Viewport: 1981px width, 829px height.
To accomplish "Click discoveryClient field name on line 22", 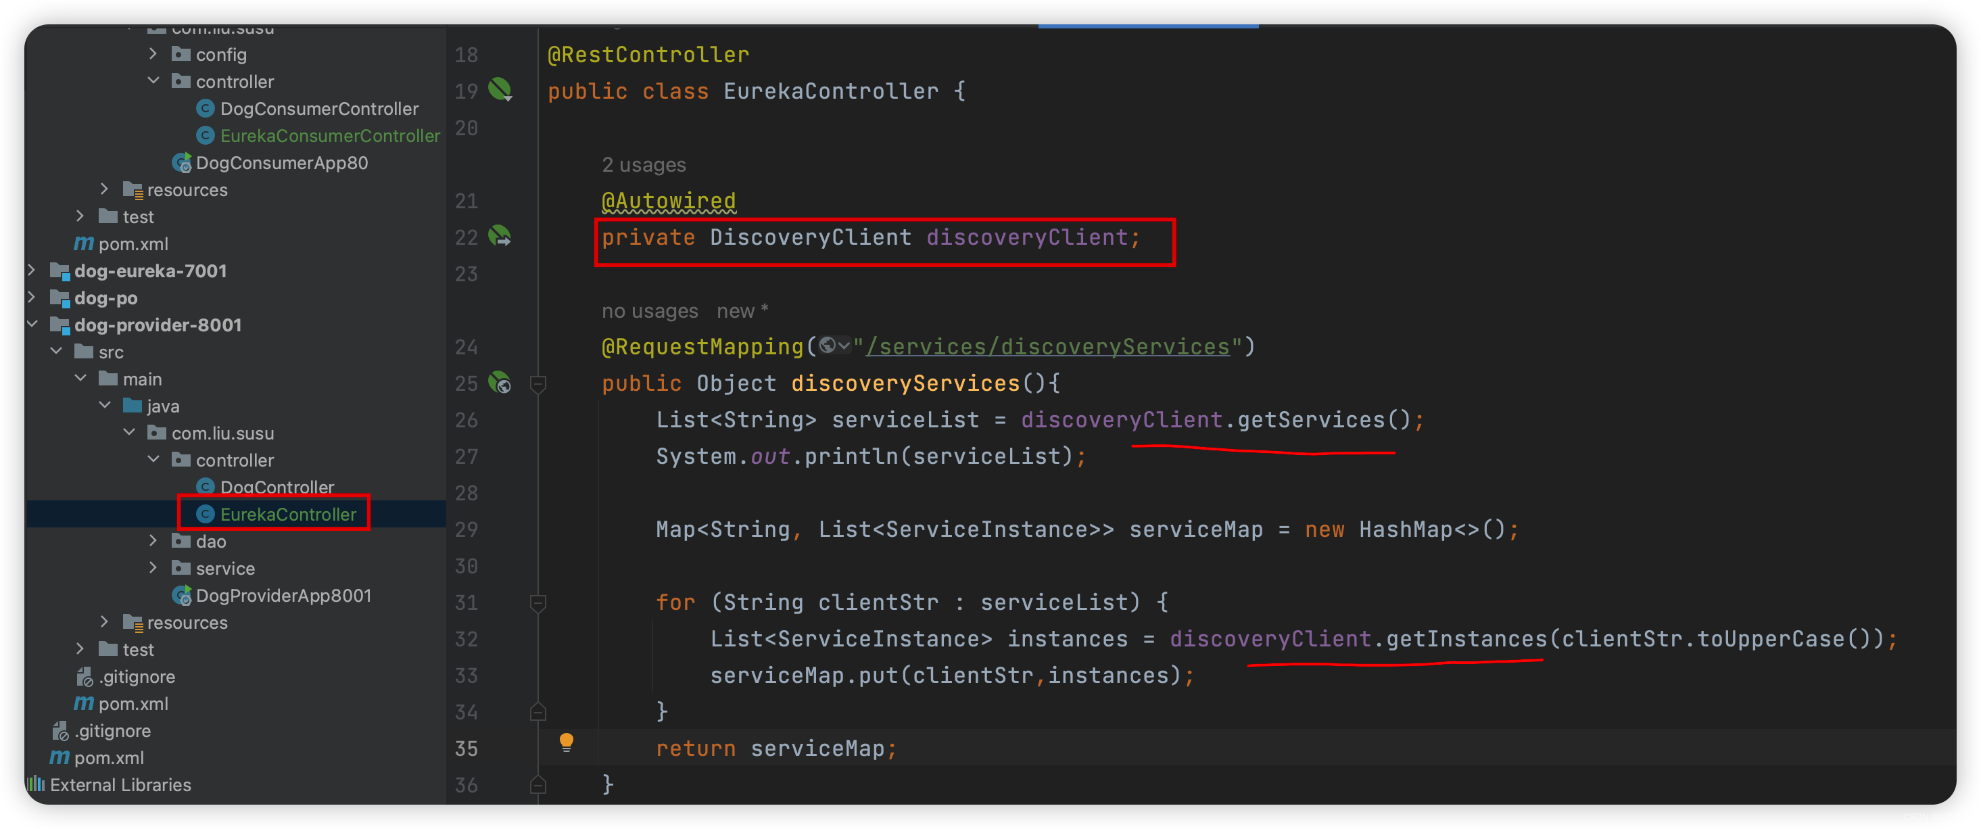I will click(x=1026, y=237).
